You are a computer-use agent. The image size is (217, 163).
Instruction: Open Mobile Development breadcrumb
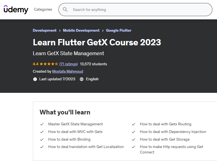(x=81, y=31)
